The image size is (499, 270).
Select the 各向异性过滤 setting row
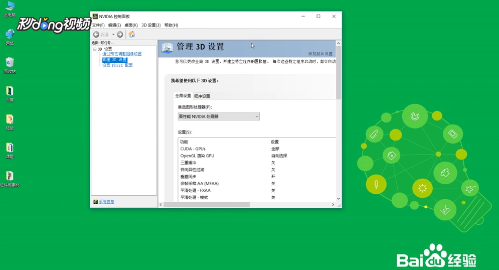257,170
